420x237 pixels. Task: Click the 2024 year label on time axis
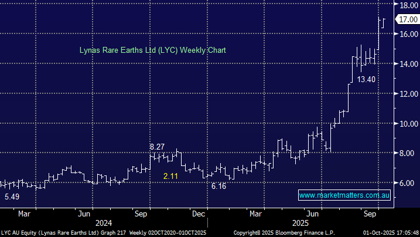103,223
